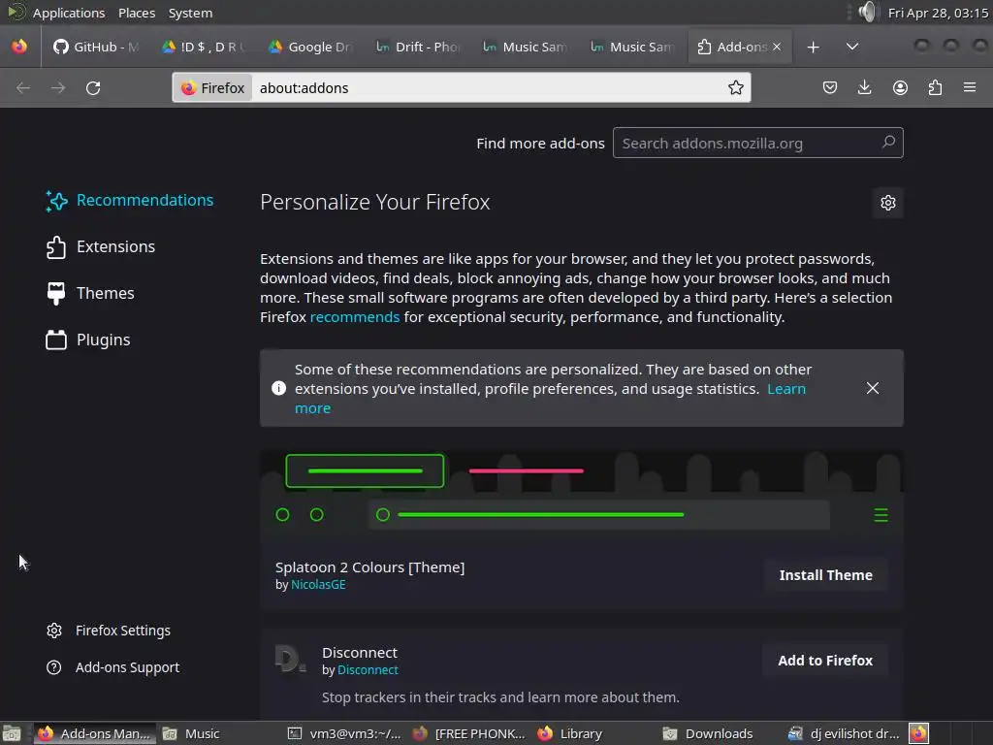Switch to the GitHub tab

click(x=95, y=47)
